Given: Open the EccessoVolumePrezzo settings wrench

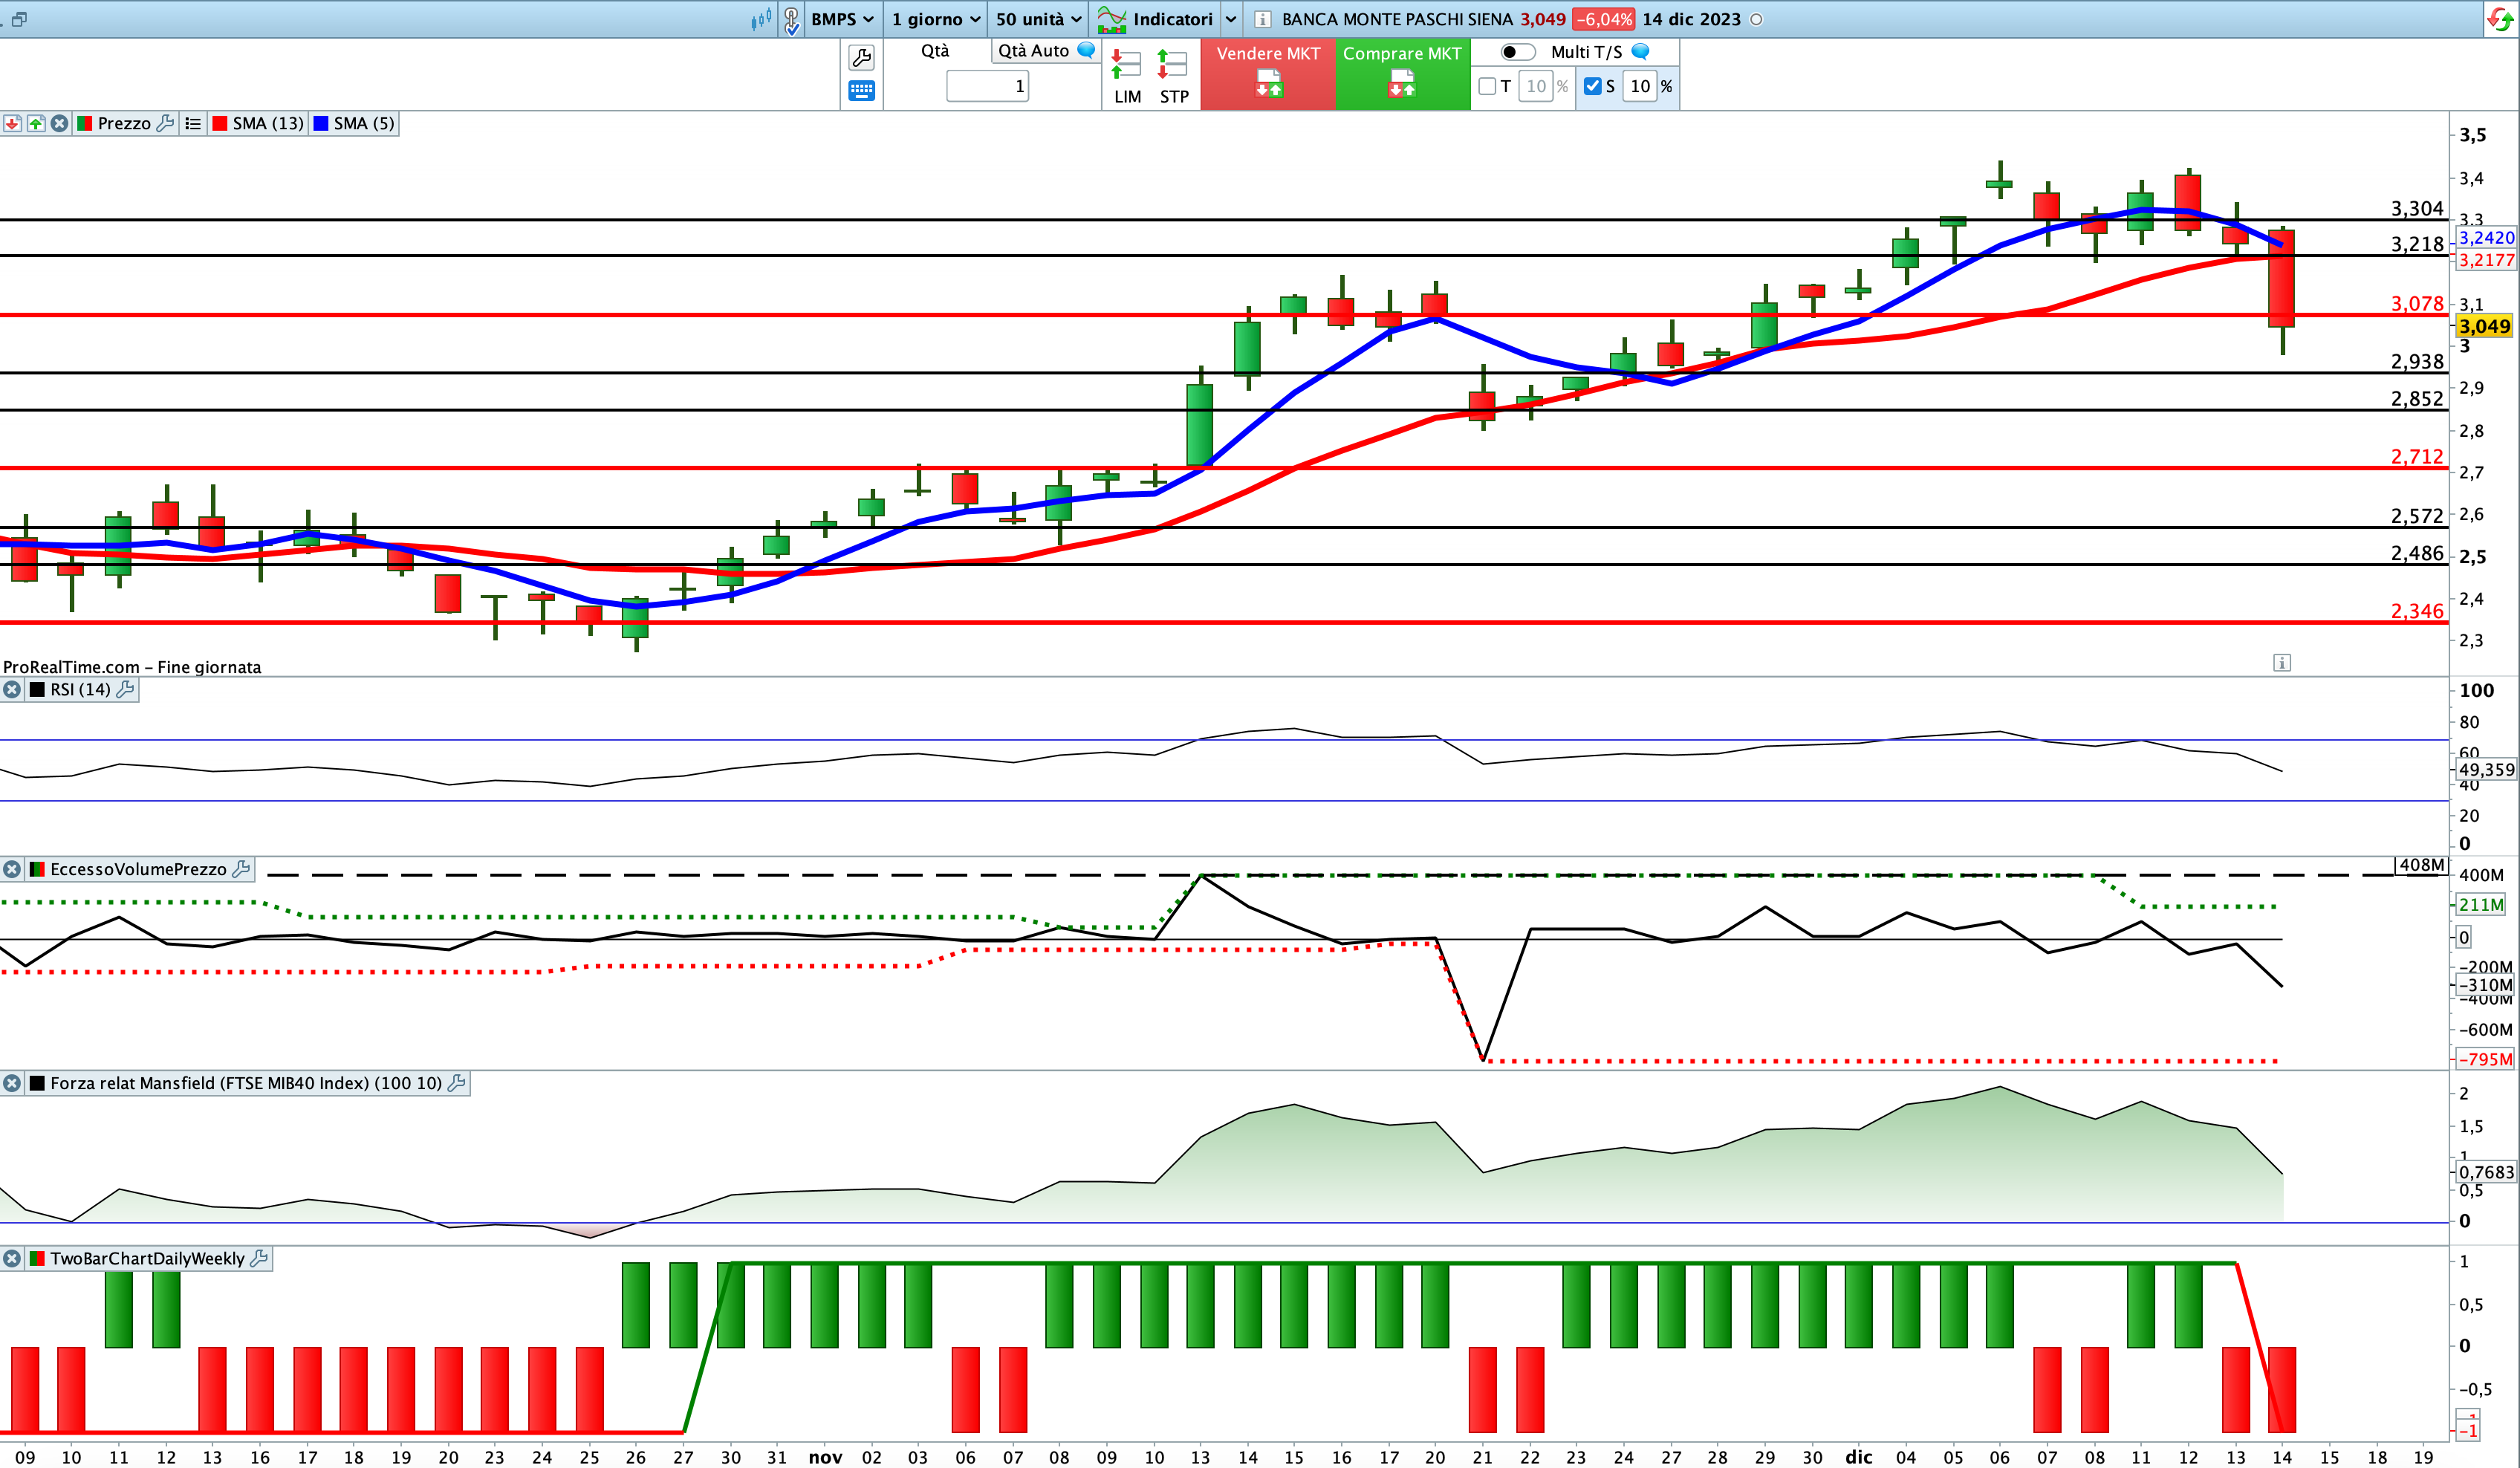Looking at the screenshot, I should 241,869.
